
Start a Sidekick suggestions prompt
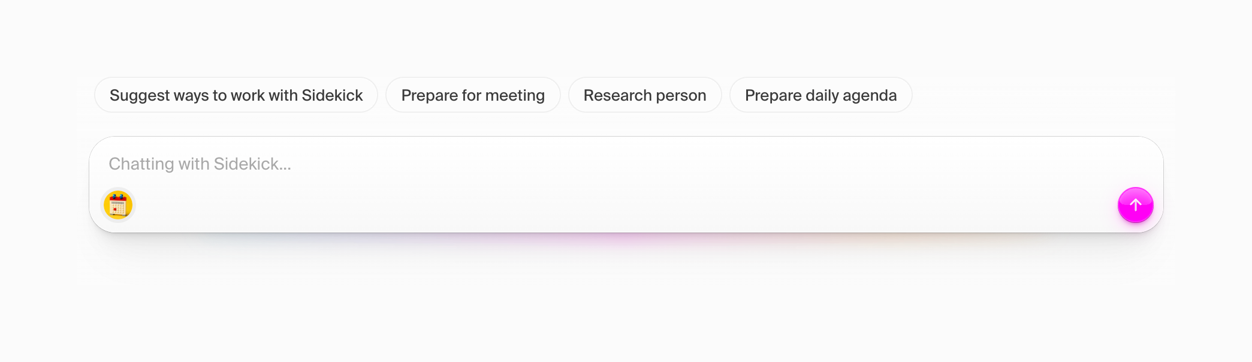click(236, 95)
